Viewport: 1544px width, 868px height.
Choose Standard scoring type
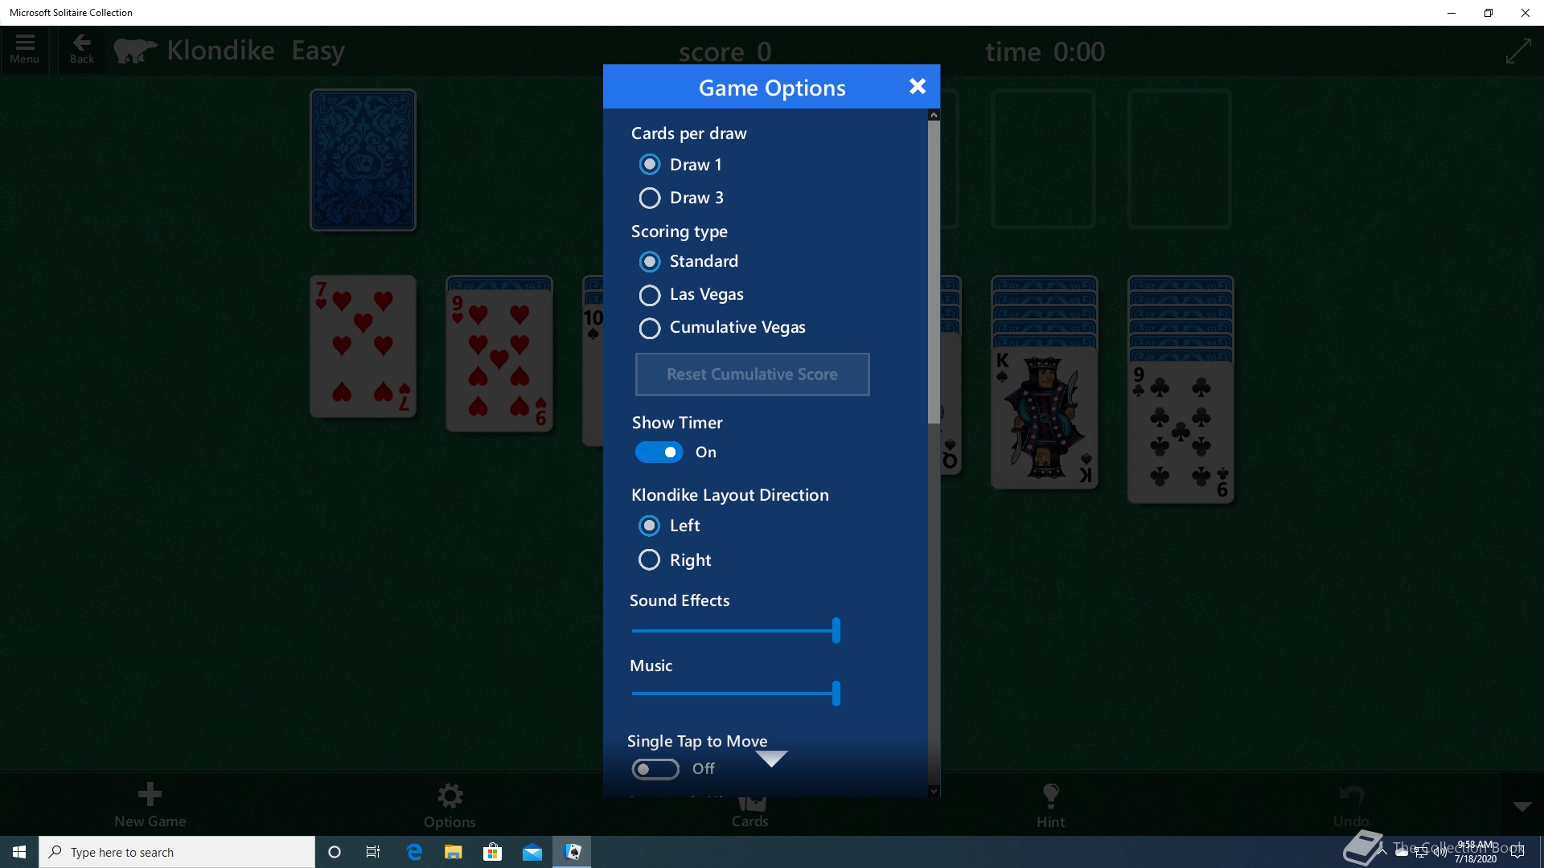688,261
